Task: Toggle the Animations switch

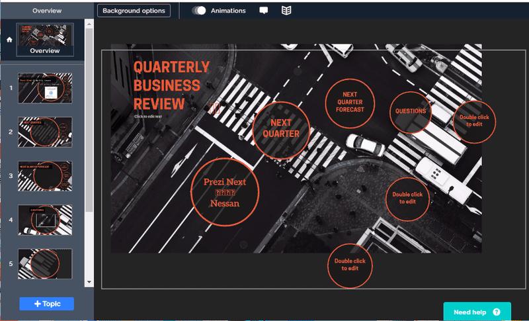Action: click(x=199, y=11)
